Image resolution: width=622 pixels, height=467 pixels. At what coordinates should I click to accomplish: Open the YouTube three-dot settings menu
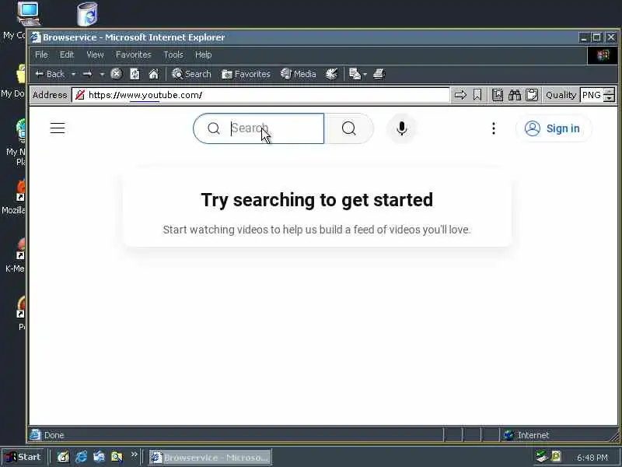coord(494,128)
